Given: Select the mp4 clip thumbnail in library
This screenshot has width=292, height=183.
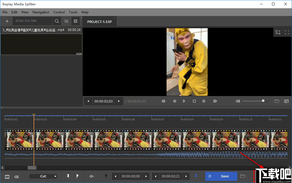Looking at the screenshot, I should click(x=41, y=44).
